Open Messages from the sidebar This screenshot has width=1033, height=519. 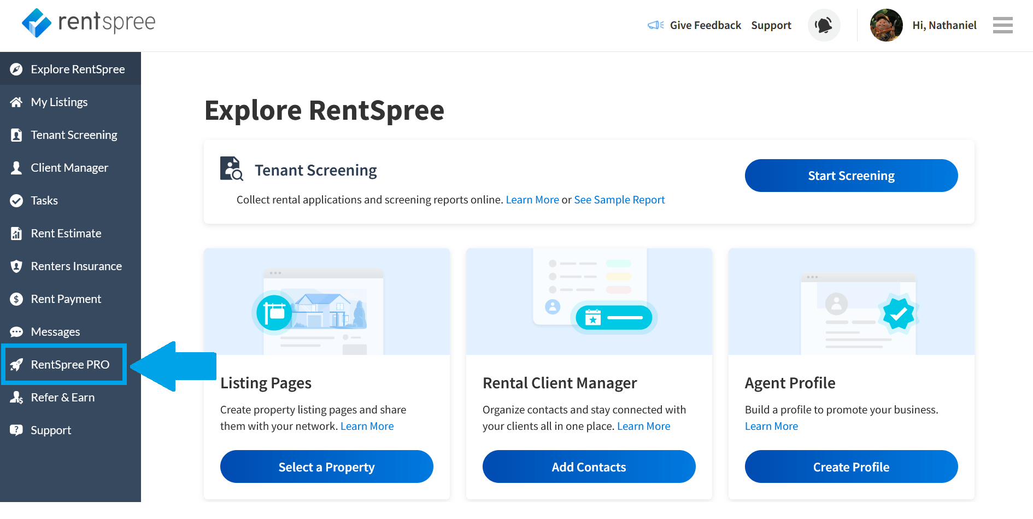[x=55, y=331]
